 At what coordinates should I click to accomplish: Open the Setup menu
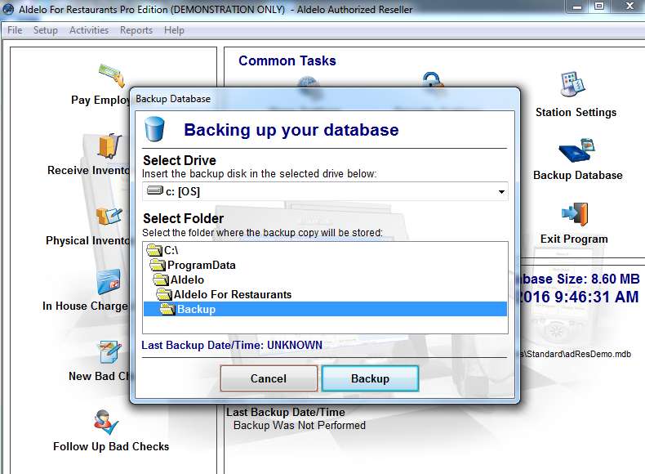tap(45, 30)
